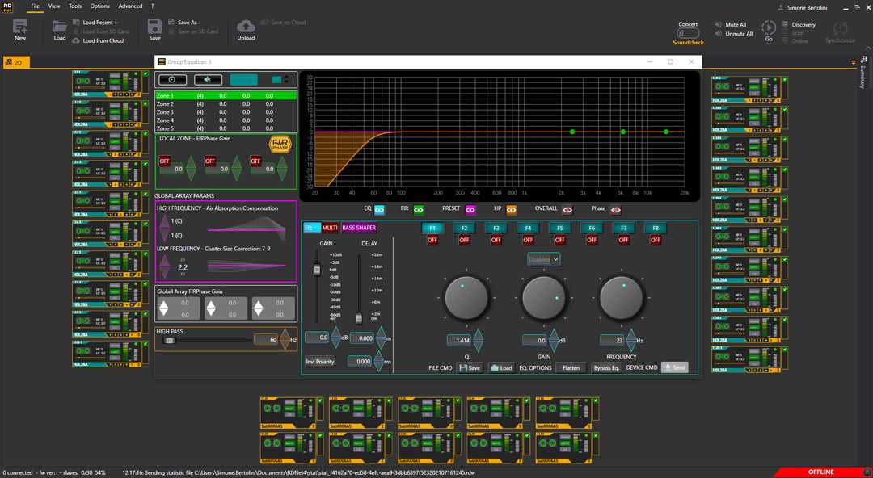The image size is (873, 478).
Task: Click the New project icon
Action: (20, 27)
